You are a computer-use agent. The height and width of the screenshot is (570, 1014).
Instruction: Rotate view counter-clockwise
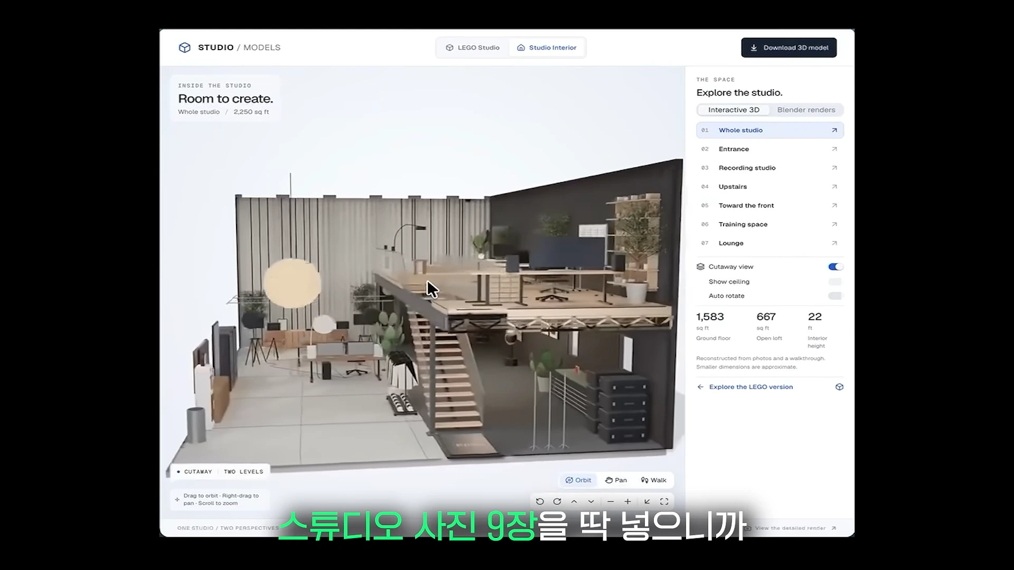pos(540,501)
